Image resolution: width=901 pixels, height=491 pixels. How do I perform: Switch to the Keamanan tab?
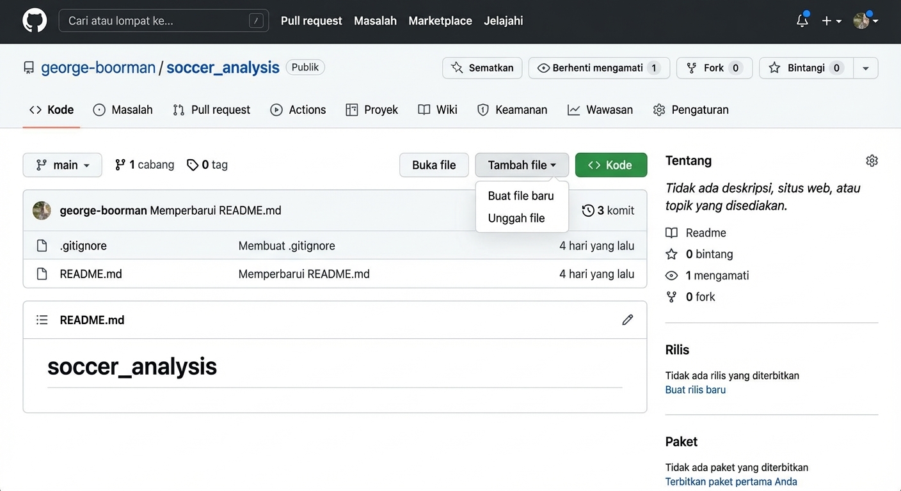[x=513, y=110]
